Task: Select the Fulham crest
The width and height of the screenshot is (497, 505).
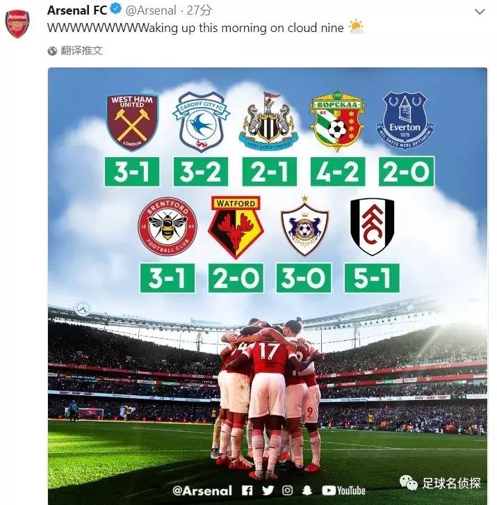Action: pyautogui.click(x=372, y=226)
